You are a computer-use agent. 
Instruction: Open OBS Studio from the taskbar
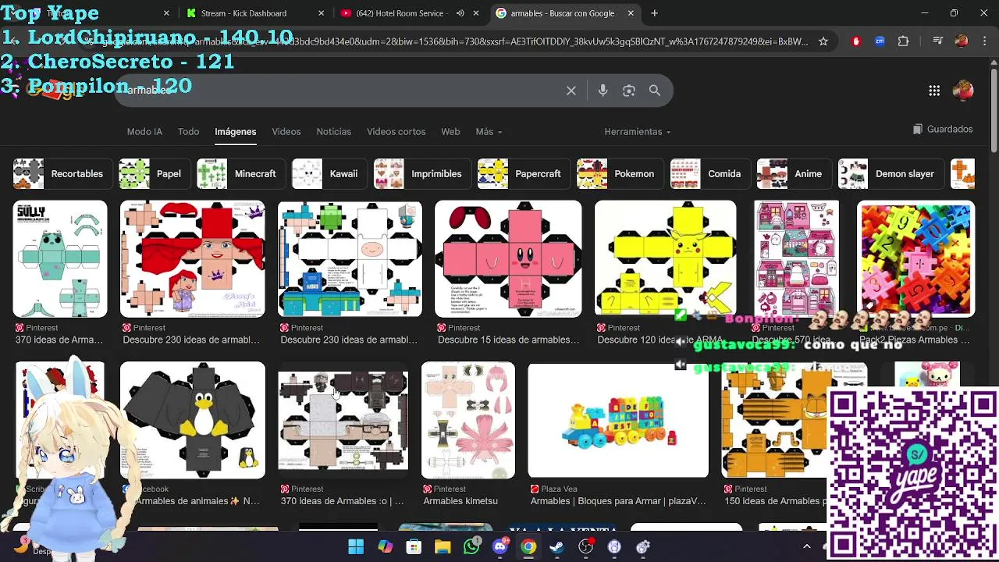point(585,546)
